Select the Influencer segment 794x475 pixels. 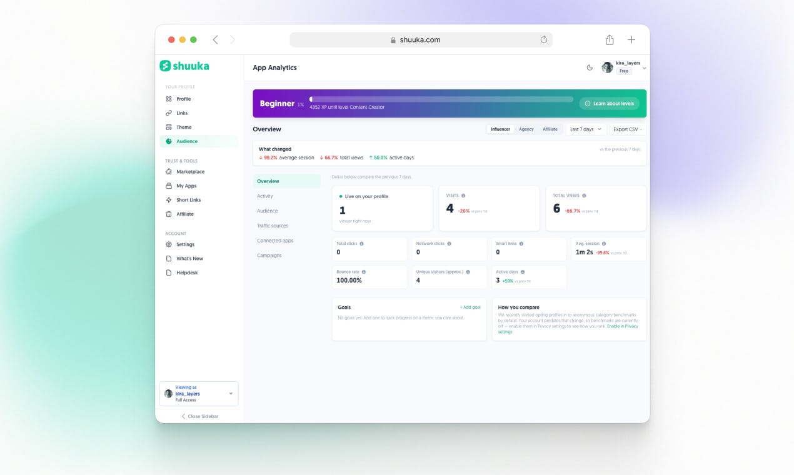point(500,129)
